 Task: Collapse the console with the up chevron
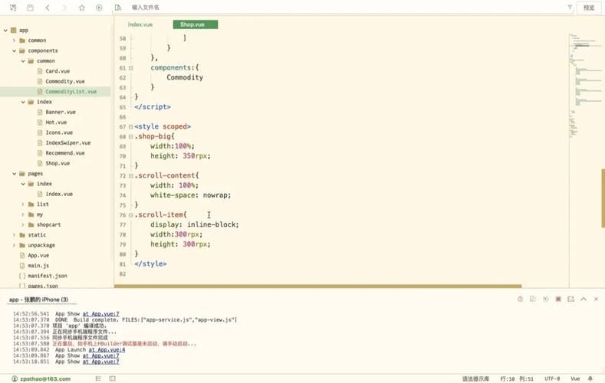click(584, 299)
